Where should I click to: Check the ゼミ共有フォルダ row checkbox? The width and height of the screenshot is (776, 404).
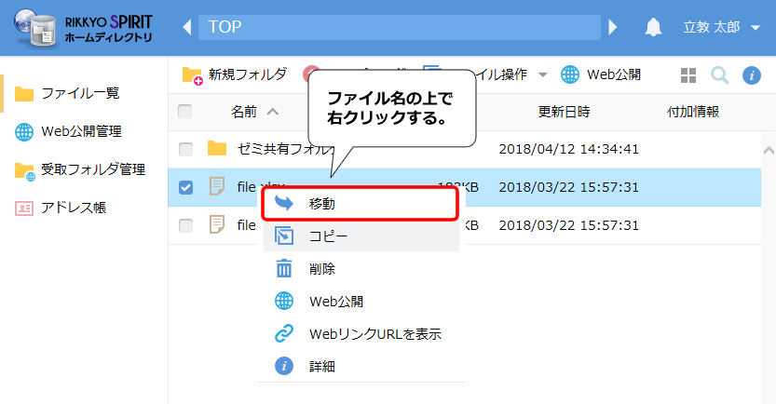click(x=185, y=149)
